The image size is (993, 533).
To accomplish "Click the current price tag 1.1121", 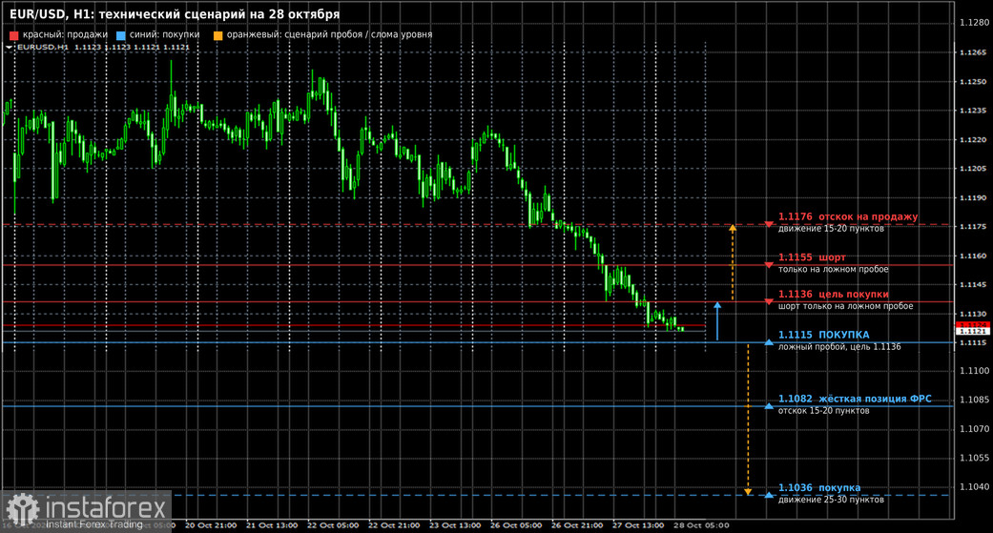I will coord(972,331).
